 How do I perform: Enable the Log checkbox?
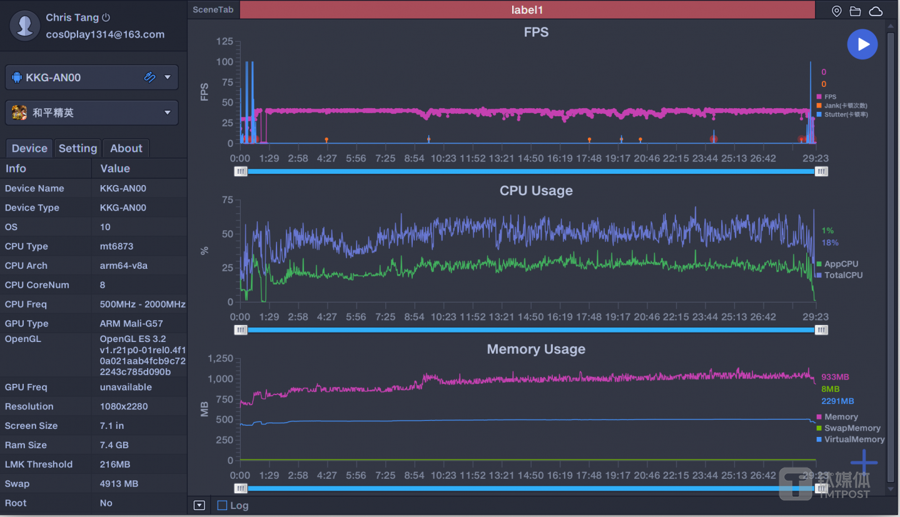tap(222, 505)
